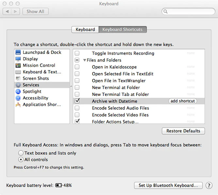218x195 pixels.
Task: Enable Open Selected File in TextEdit checkbox
Action: [x=77, y=74]
